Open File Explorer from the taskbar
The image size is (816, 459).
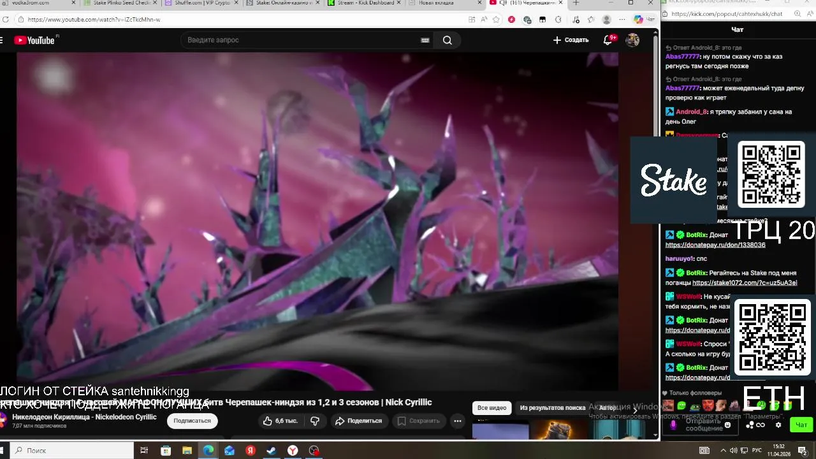point(187,450)
